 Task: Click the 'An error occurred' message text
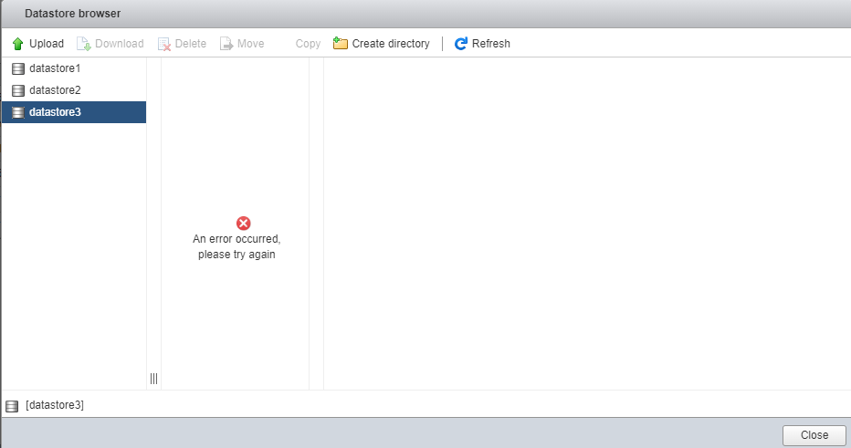coord(236,246)
